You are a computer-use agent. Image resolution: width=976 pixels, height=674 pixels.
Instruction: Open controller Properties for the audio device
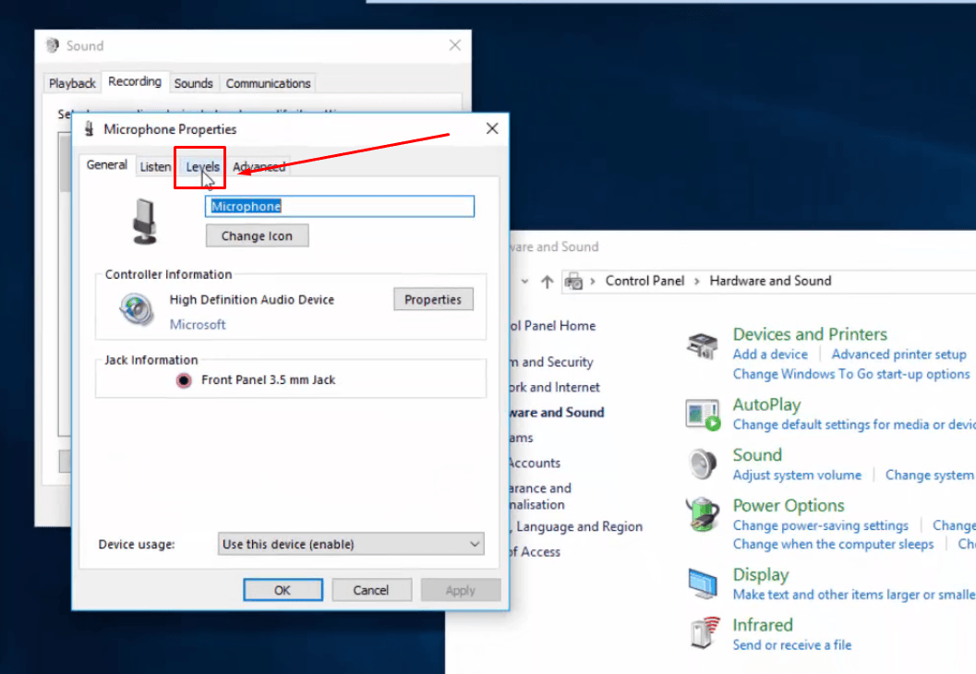tap(433, 299)
